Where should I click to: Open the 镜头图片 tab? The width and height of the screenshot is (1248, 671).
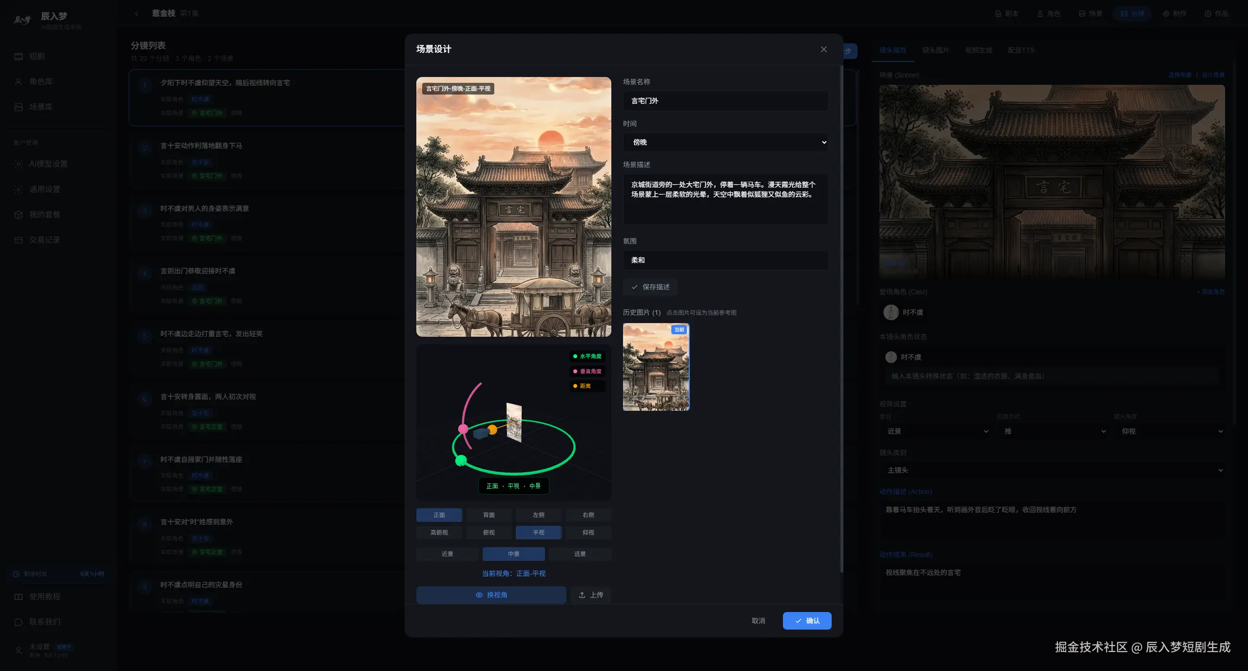(936, 50)
